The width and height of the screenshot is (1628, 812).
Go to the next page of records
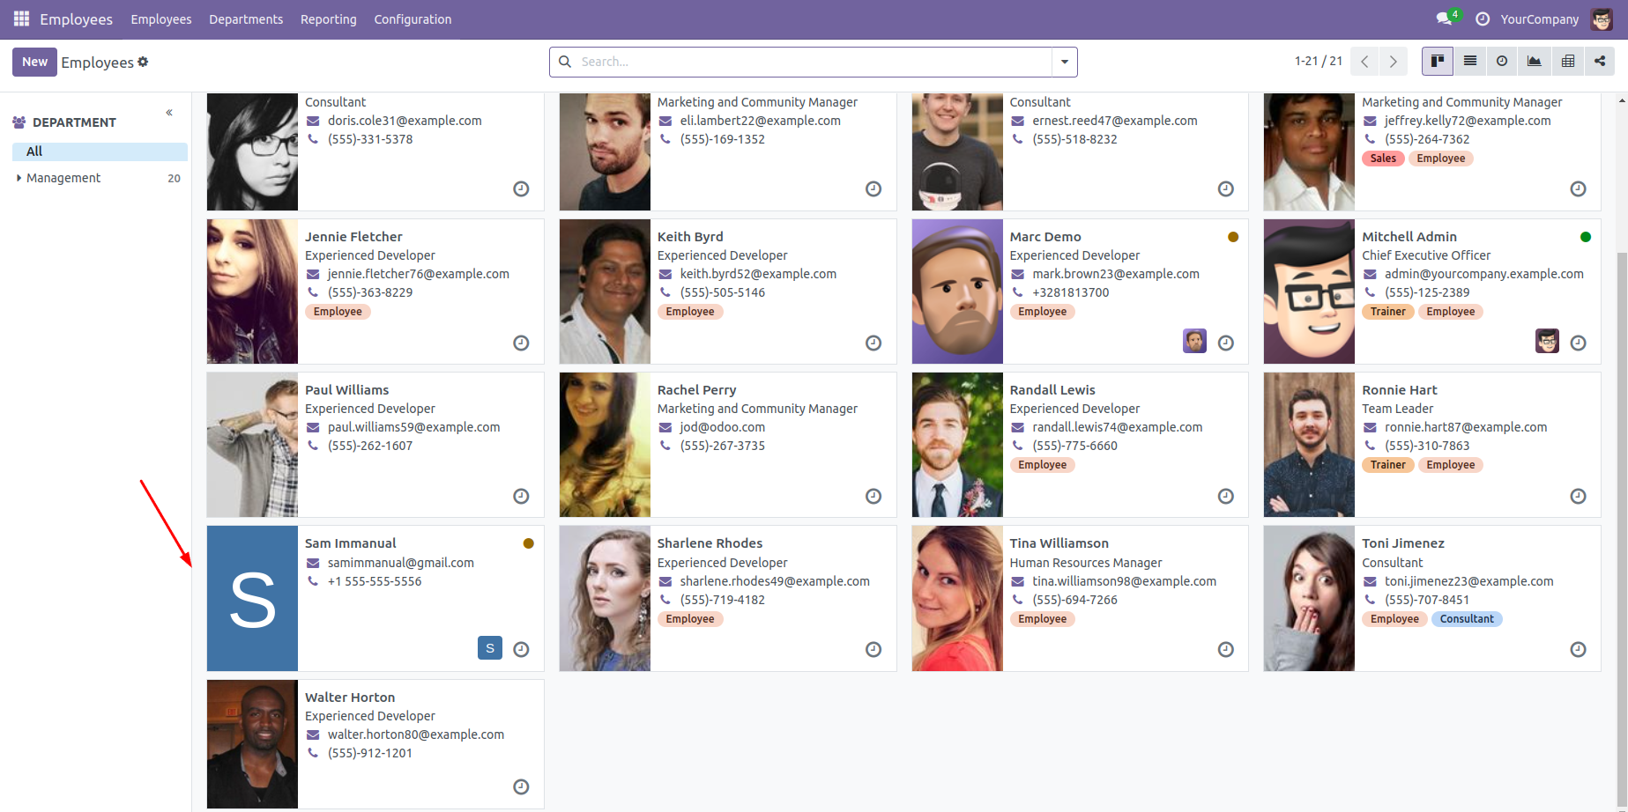coord(1393,62)
